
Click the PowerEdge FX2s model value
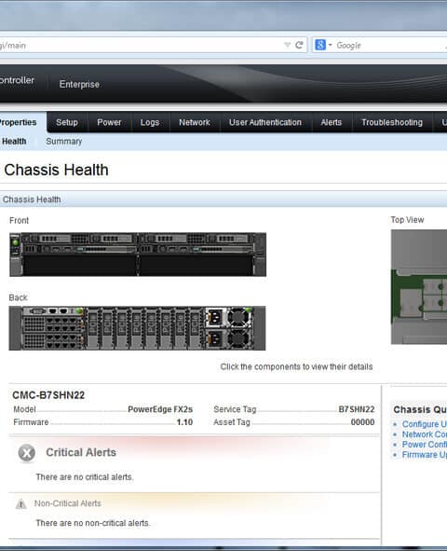(x=160, y=409)
